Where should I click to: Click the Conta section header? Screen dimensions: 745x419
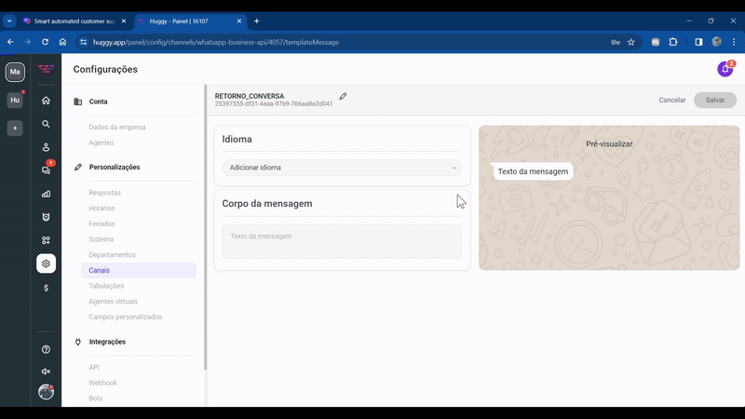pyautogui.click(x=99, y=101)
